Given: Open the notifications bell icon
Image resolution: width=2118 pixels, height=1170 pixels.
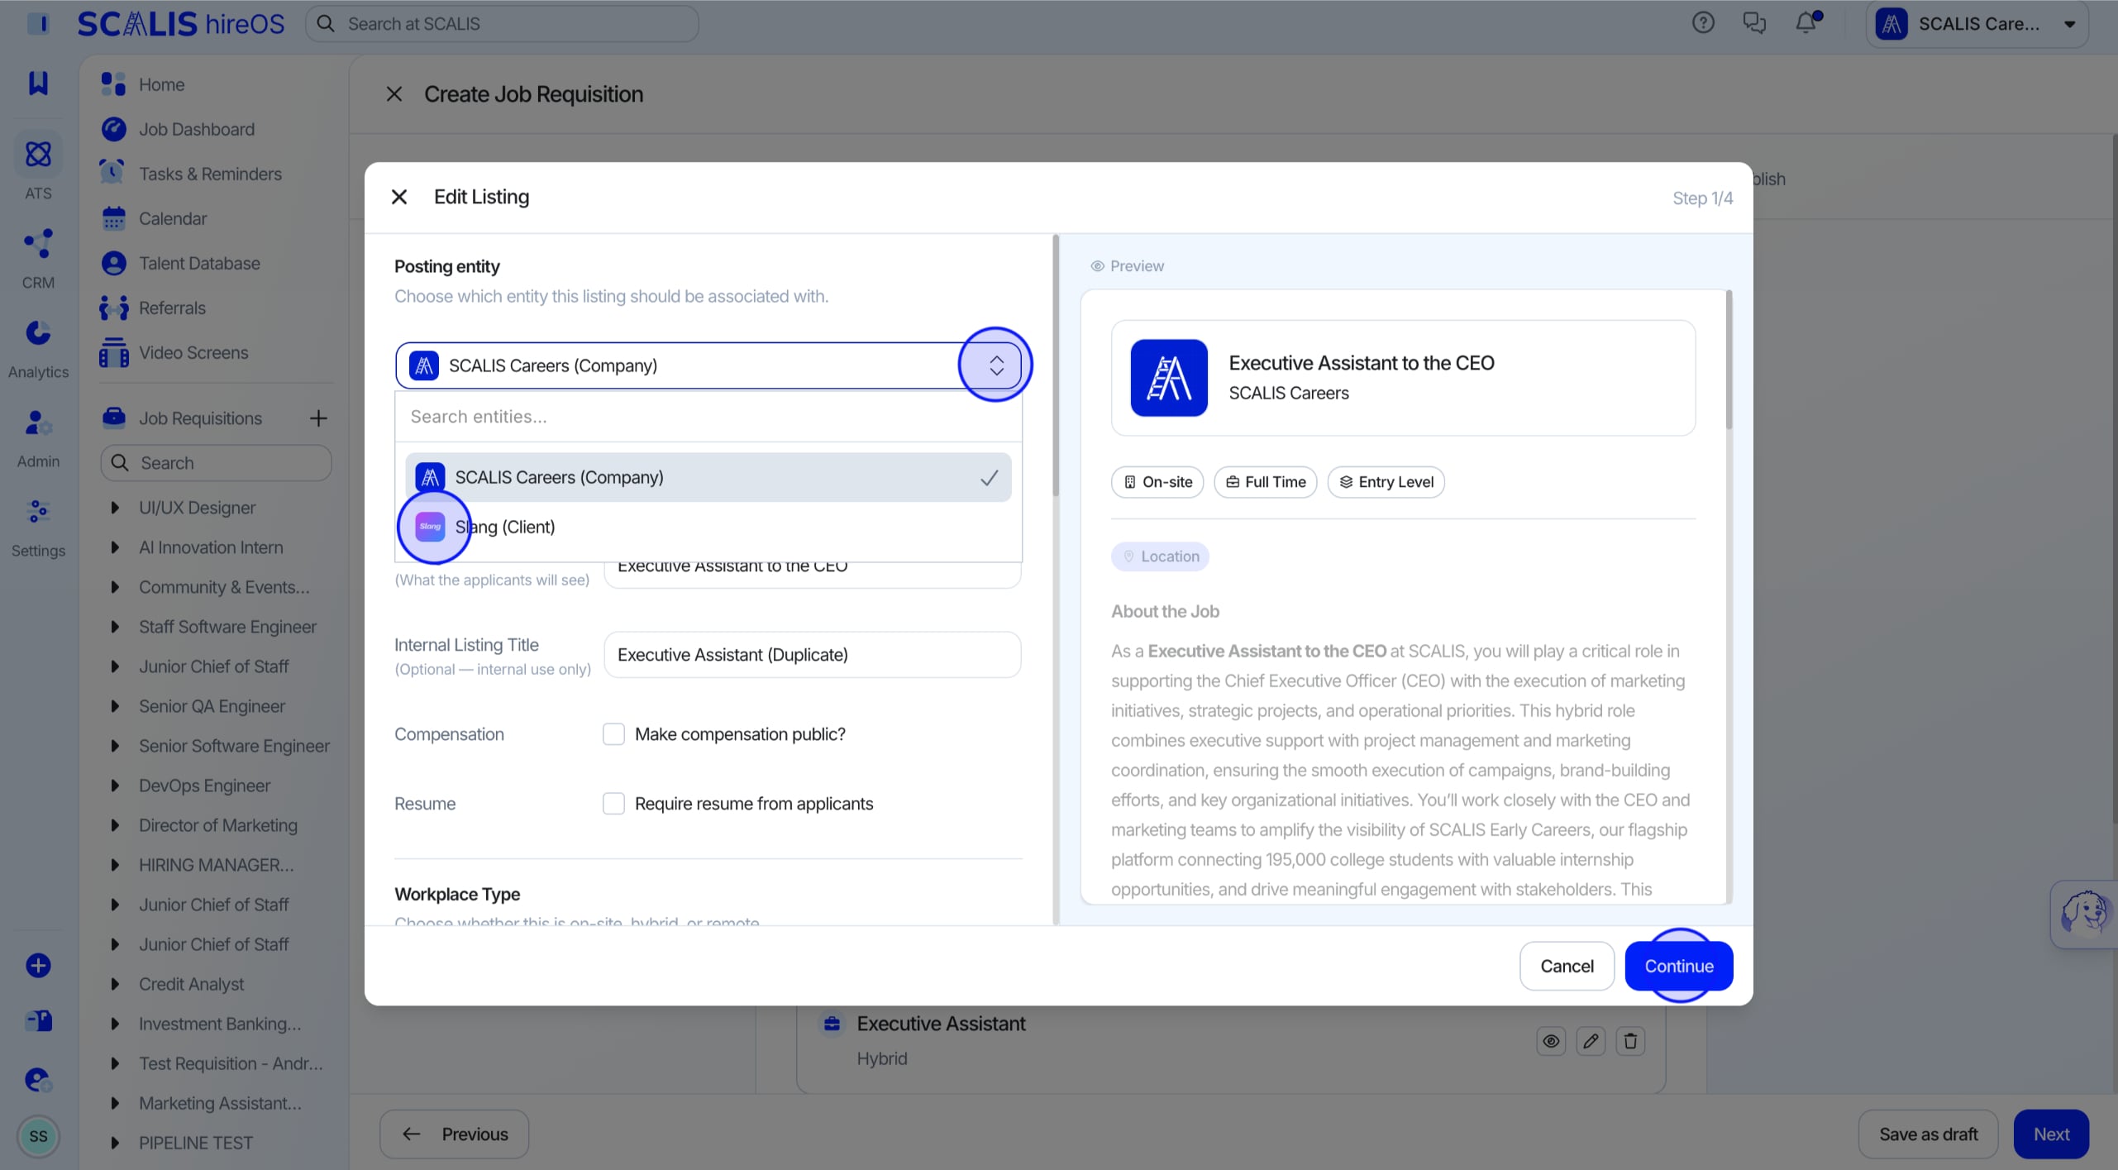Looking at the screenshot, I should 1806,22.
